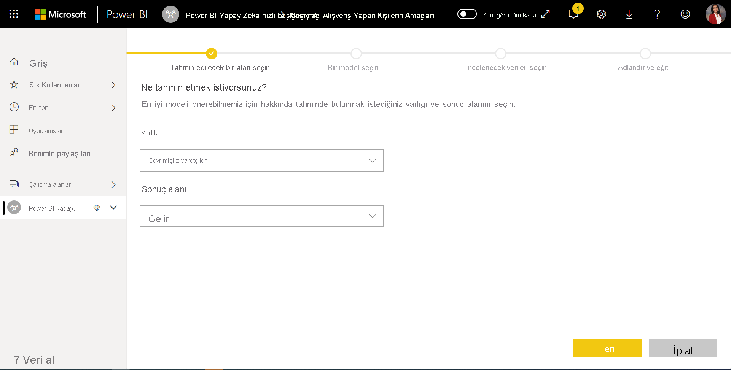Click Veri al at bottom left
Image resolution: width=731 pixels, height=370 pixels.
[34, 359]
